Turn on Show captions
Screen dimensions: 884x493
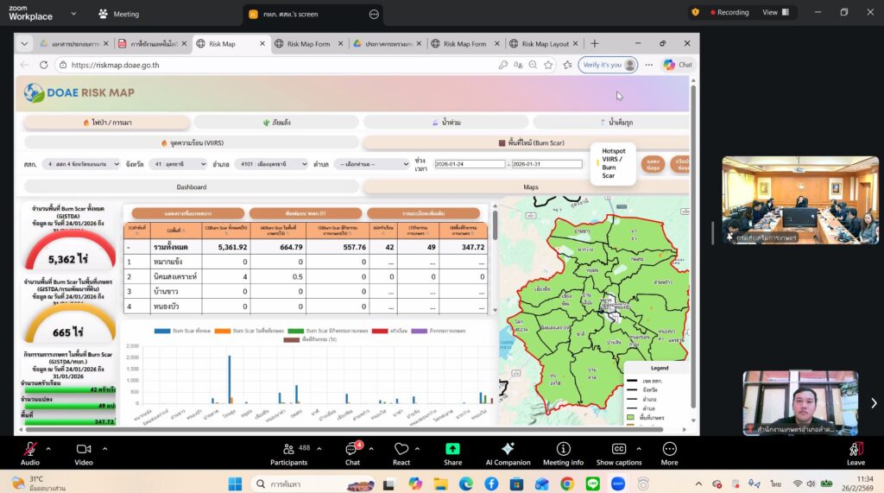coord(618,449)
